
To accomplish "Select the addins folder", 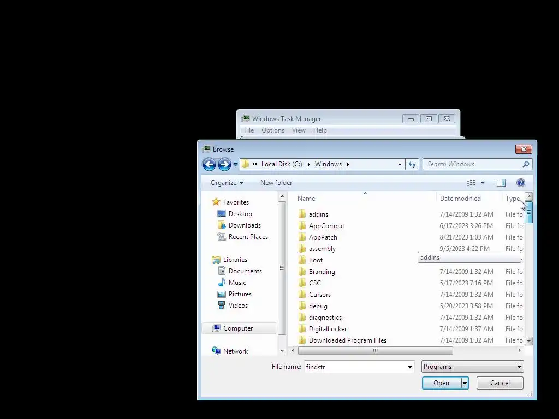I will click(x=318, y=214).
